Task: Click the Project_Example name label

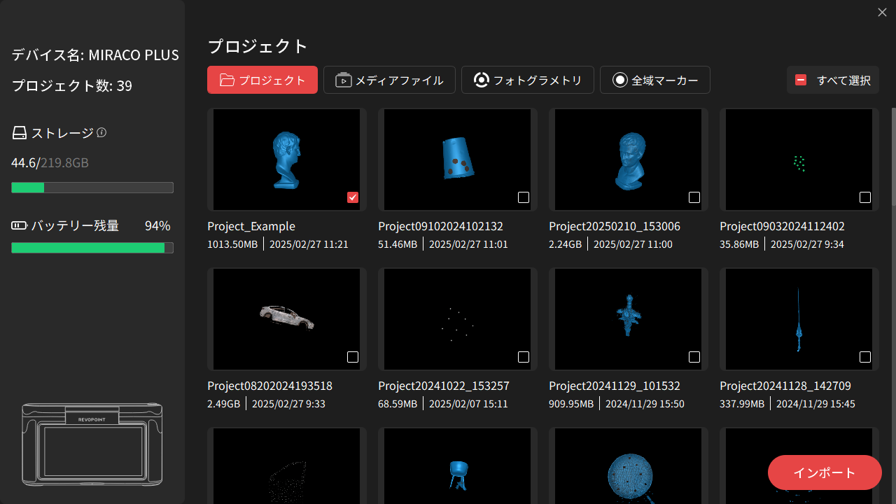Action: pos(251,226)
